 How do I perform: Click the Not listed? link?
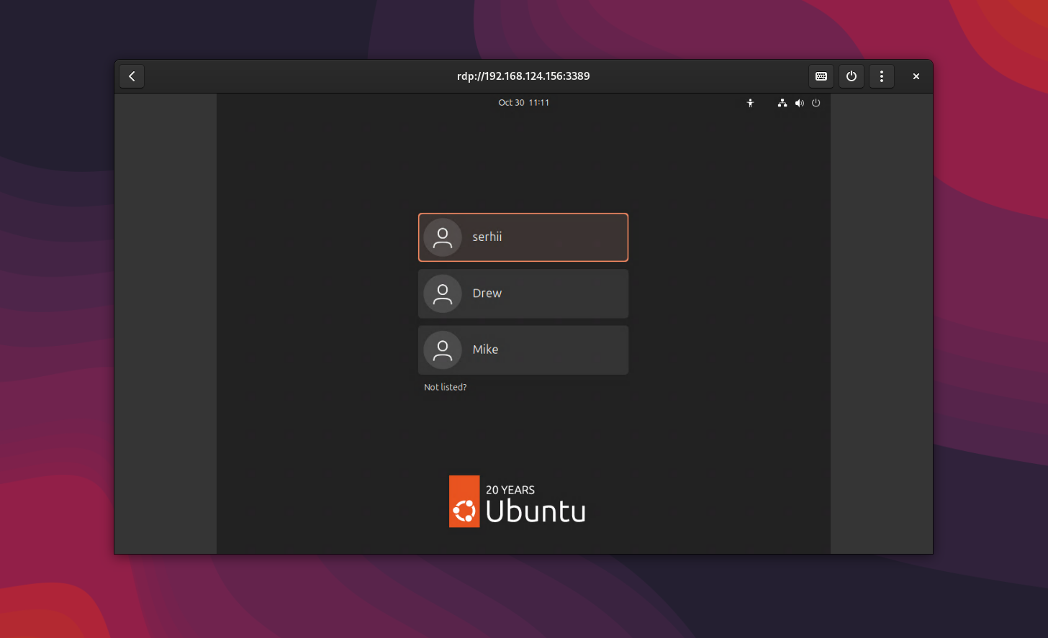445,387
